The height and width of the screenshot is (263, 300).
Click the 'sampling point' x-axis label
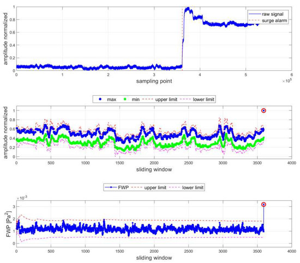point(154,81)
